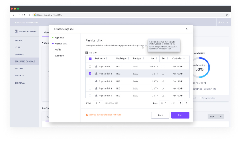Select the Appliance wizard step
This screenshot has height=141, width=240.
(x=59, y=37)
